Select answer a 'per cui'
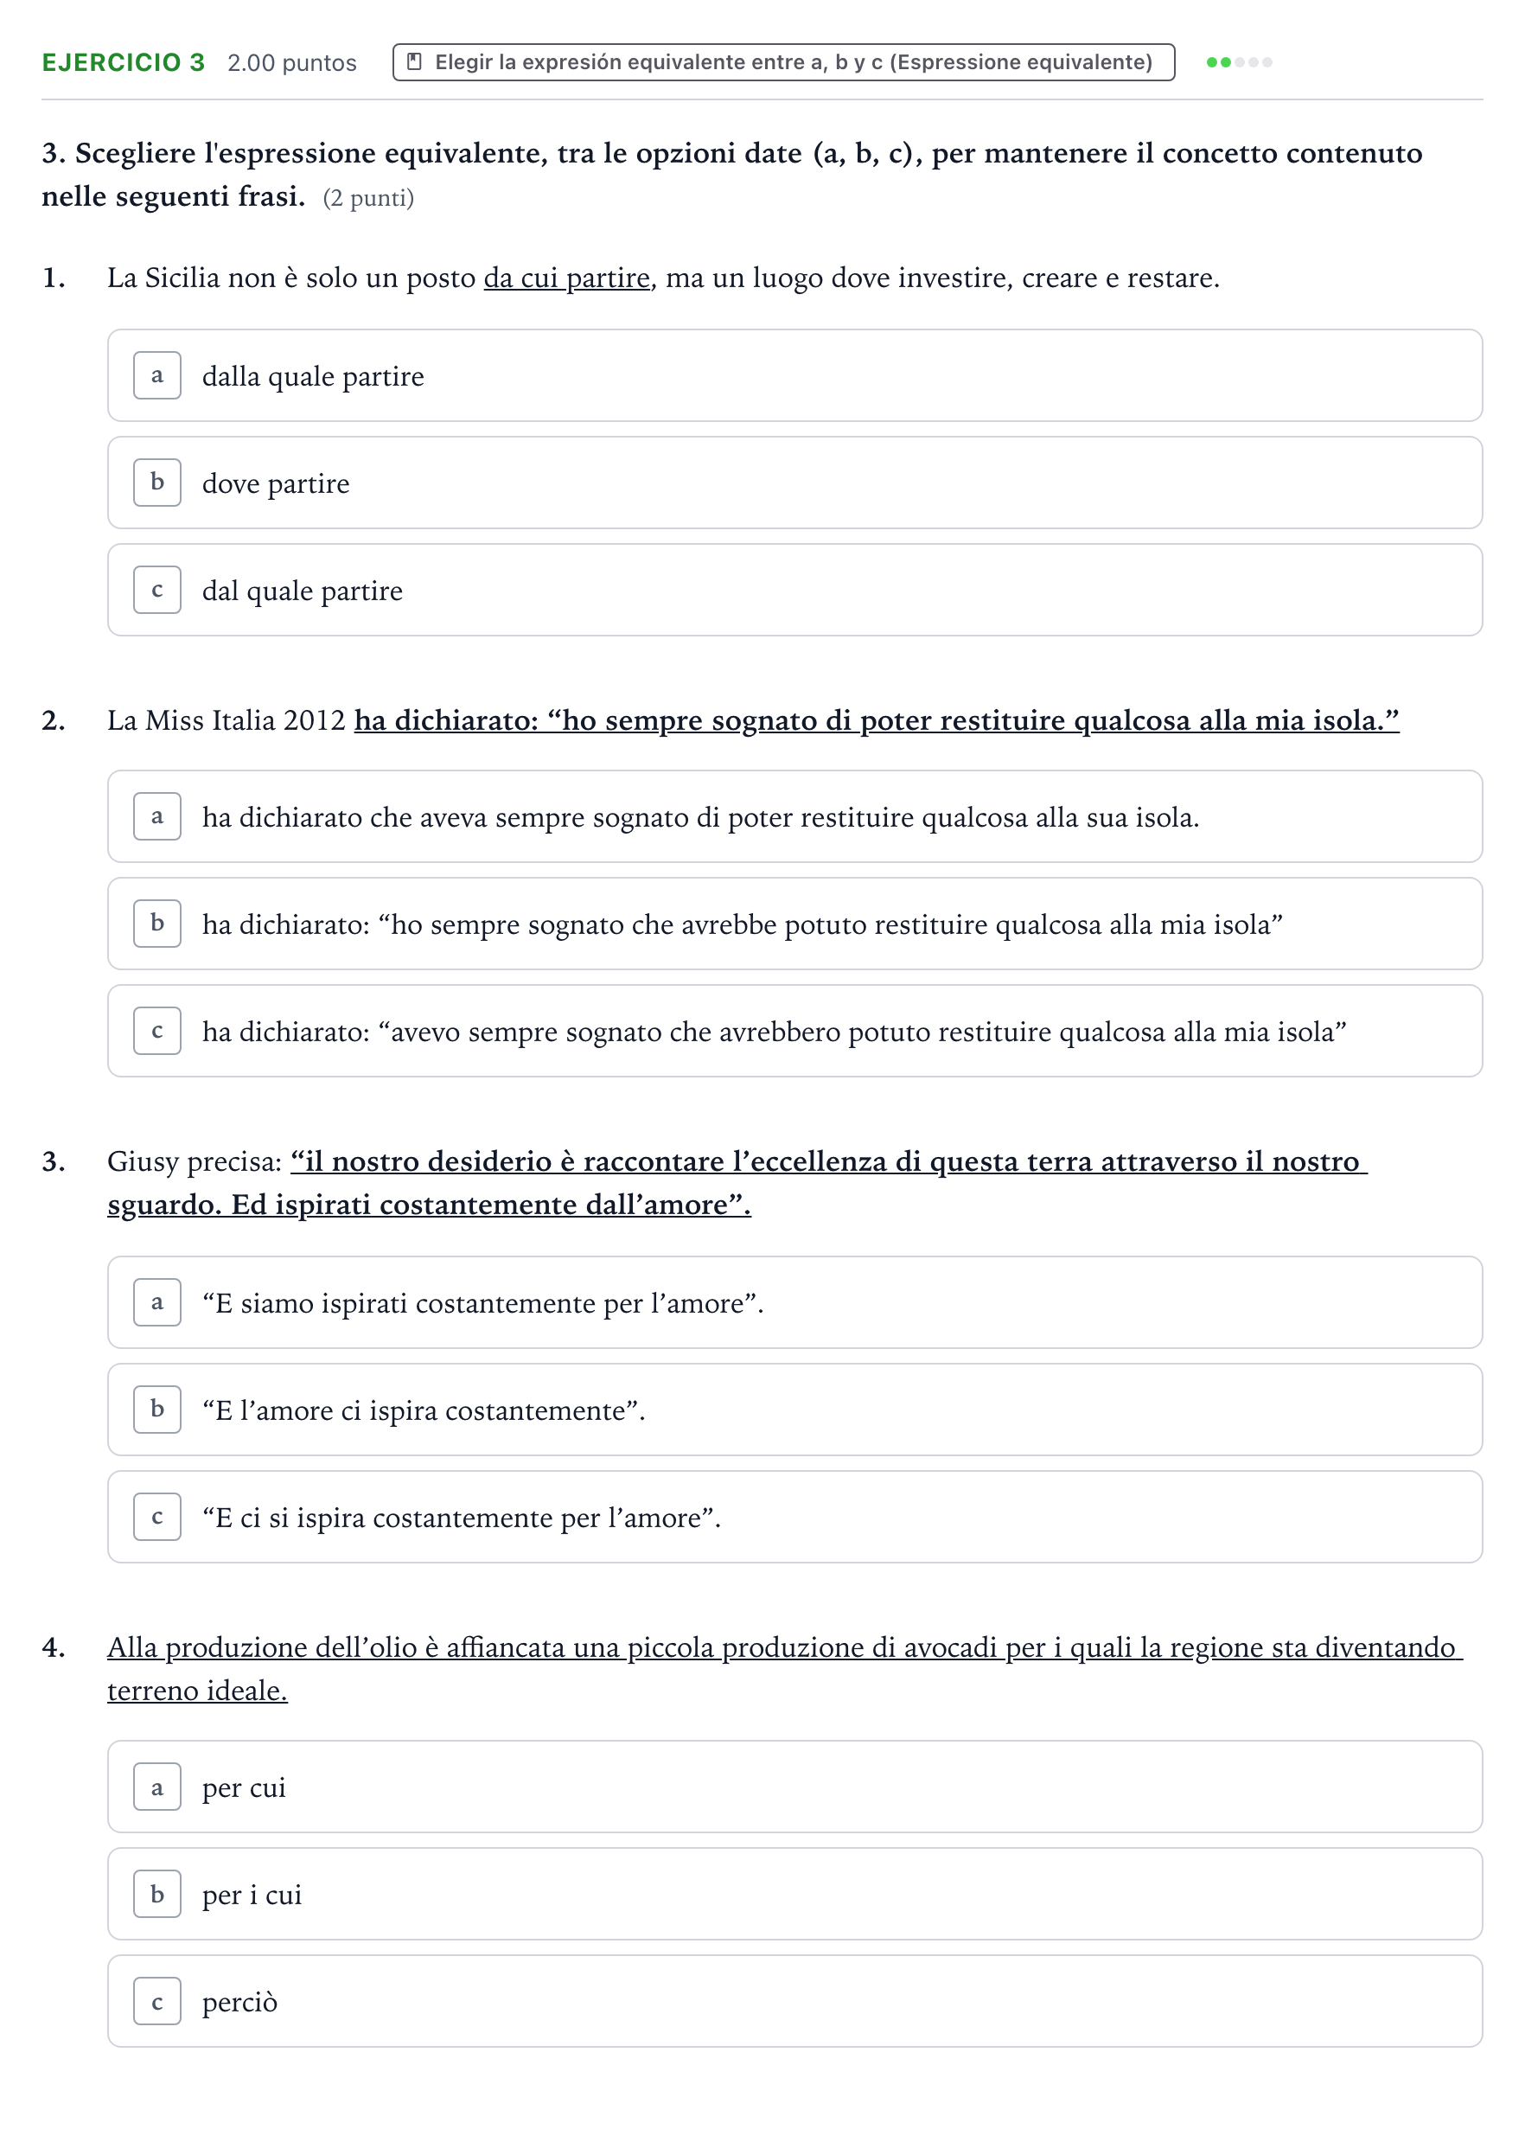The image size is (1525, 2129). [x=794, y=1787]
